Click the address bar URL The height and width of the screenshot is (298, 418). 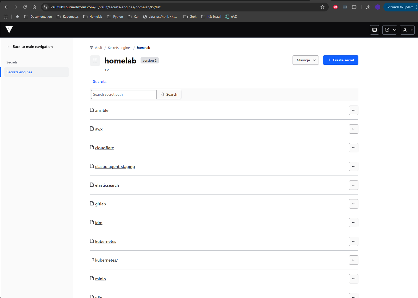[105, 7]
